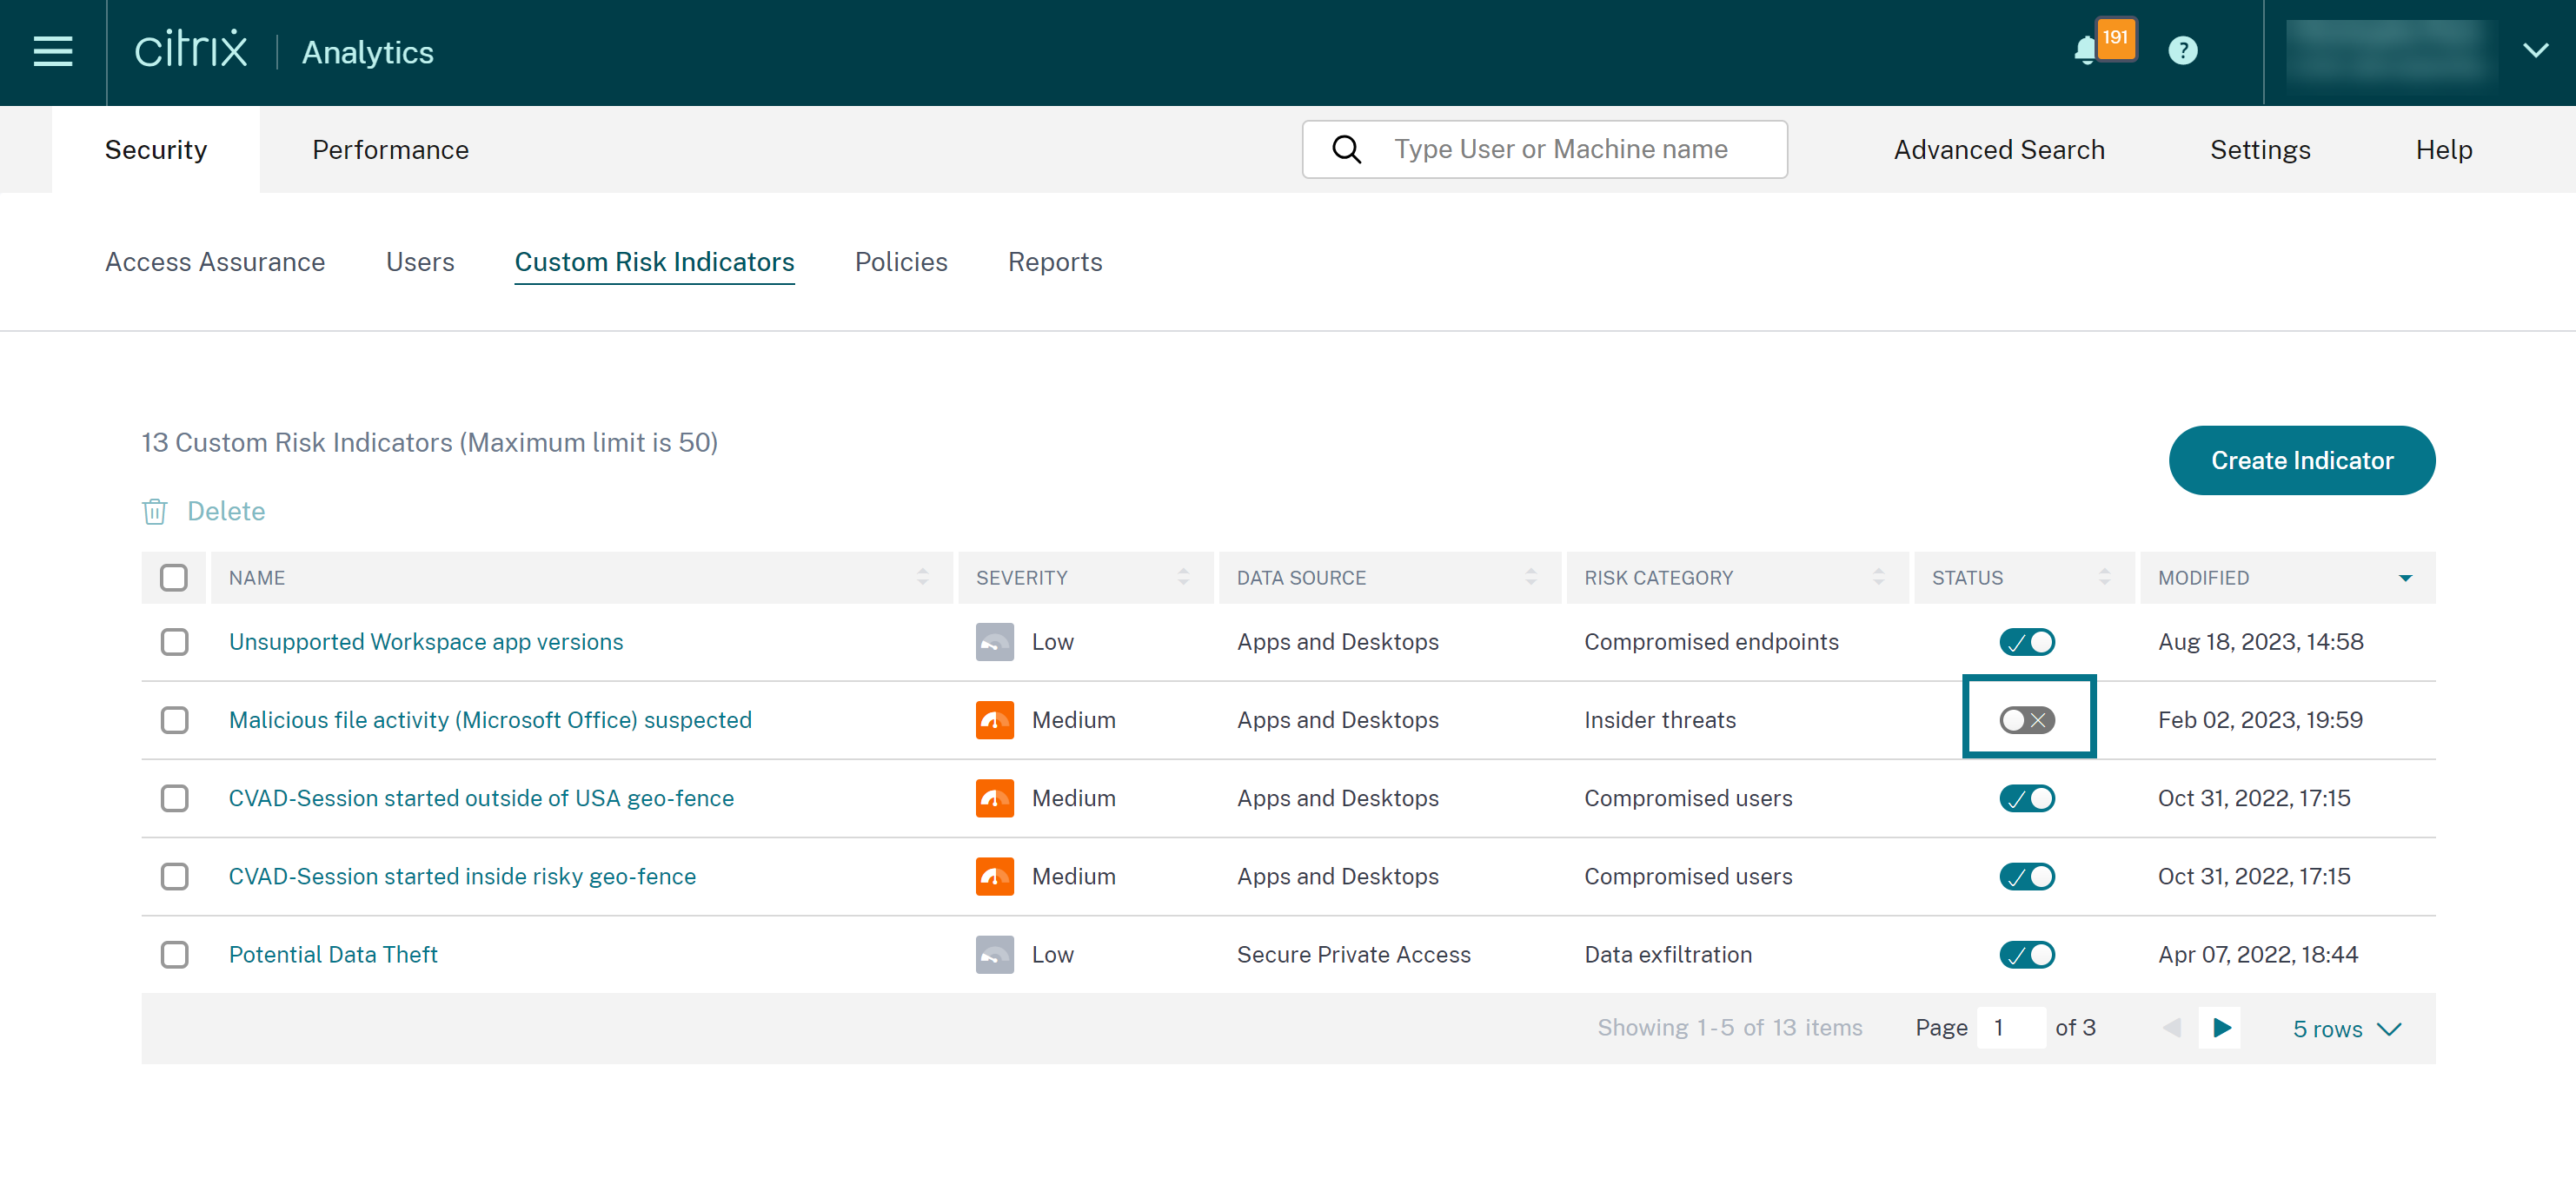Open the 5 rows per page dropdown
Image resolution: width=2576 pixels, height=1198 pixels.
pyautogui.click(x=2346, y=1029)
